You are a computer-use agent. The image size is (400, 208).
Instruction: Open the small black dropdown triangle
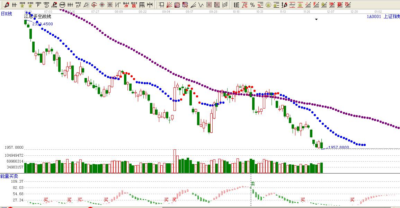point(316,20)
